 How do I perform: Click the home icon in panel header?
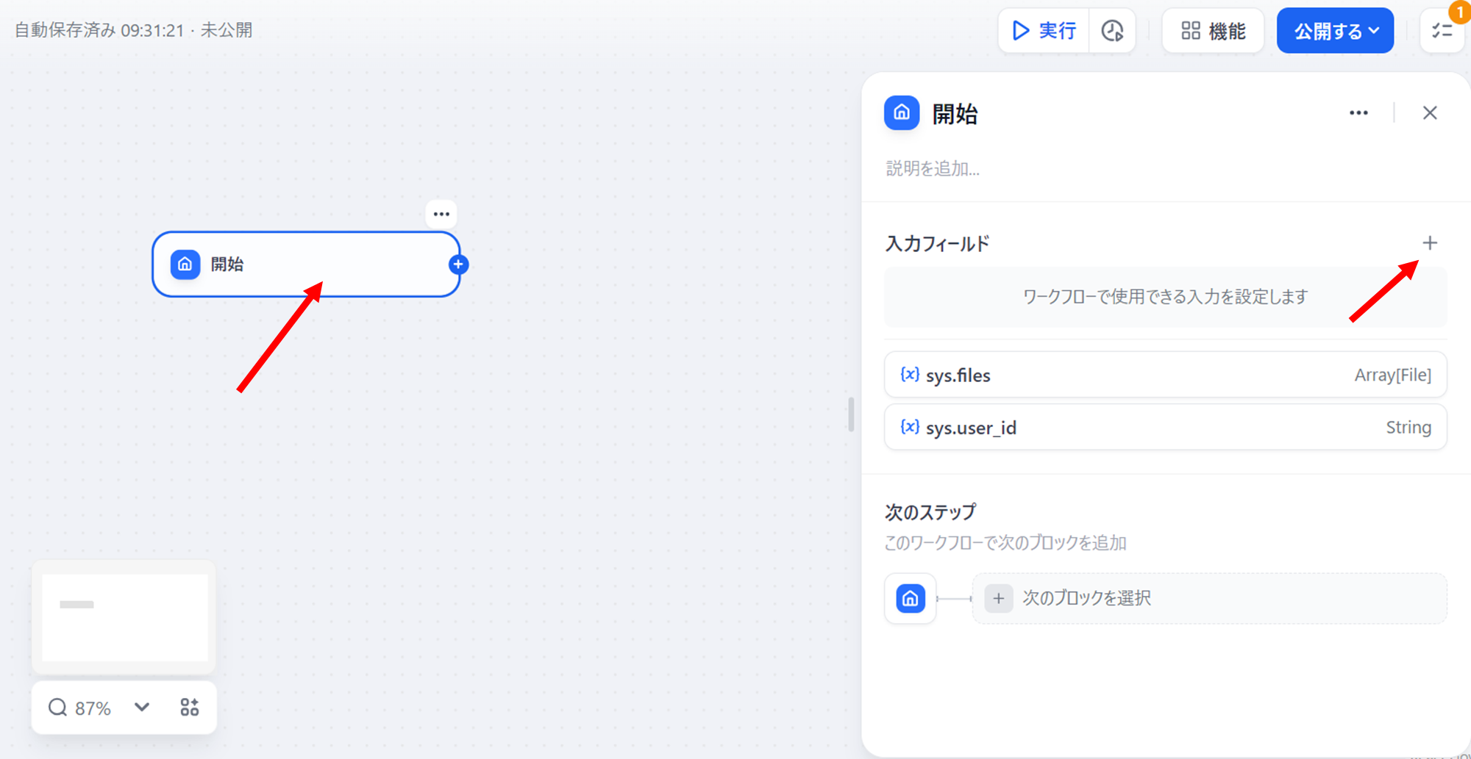click(x=902, y=113)
